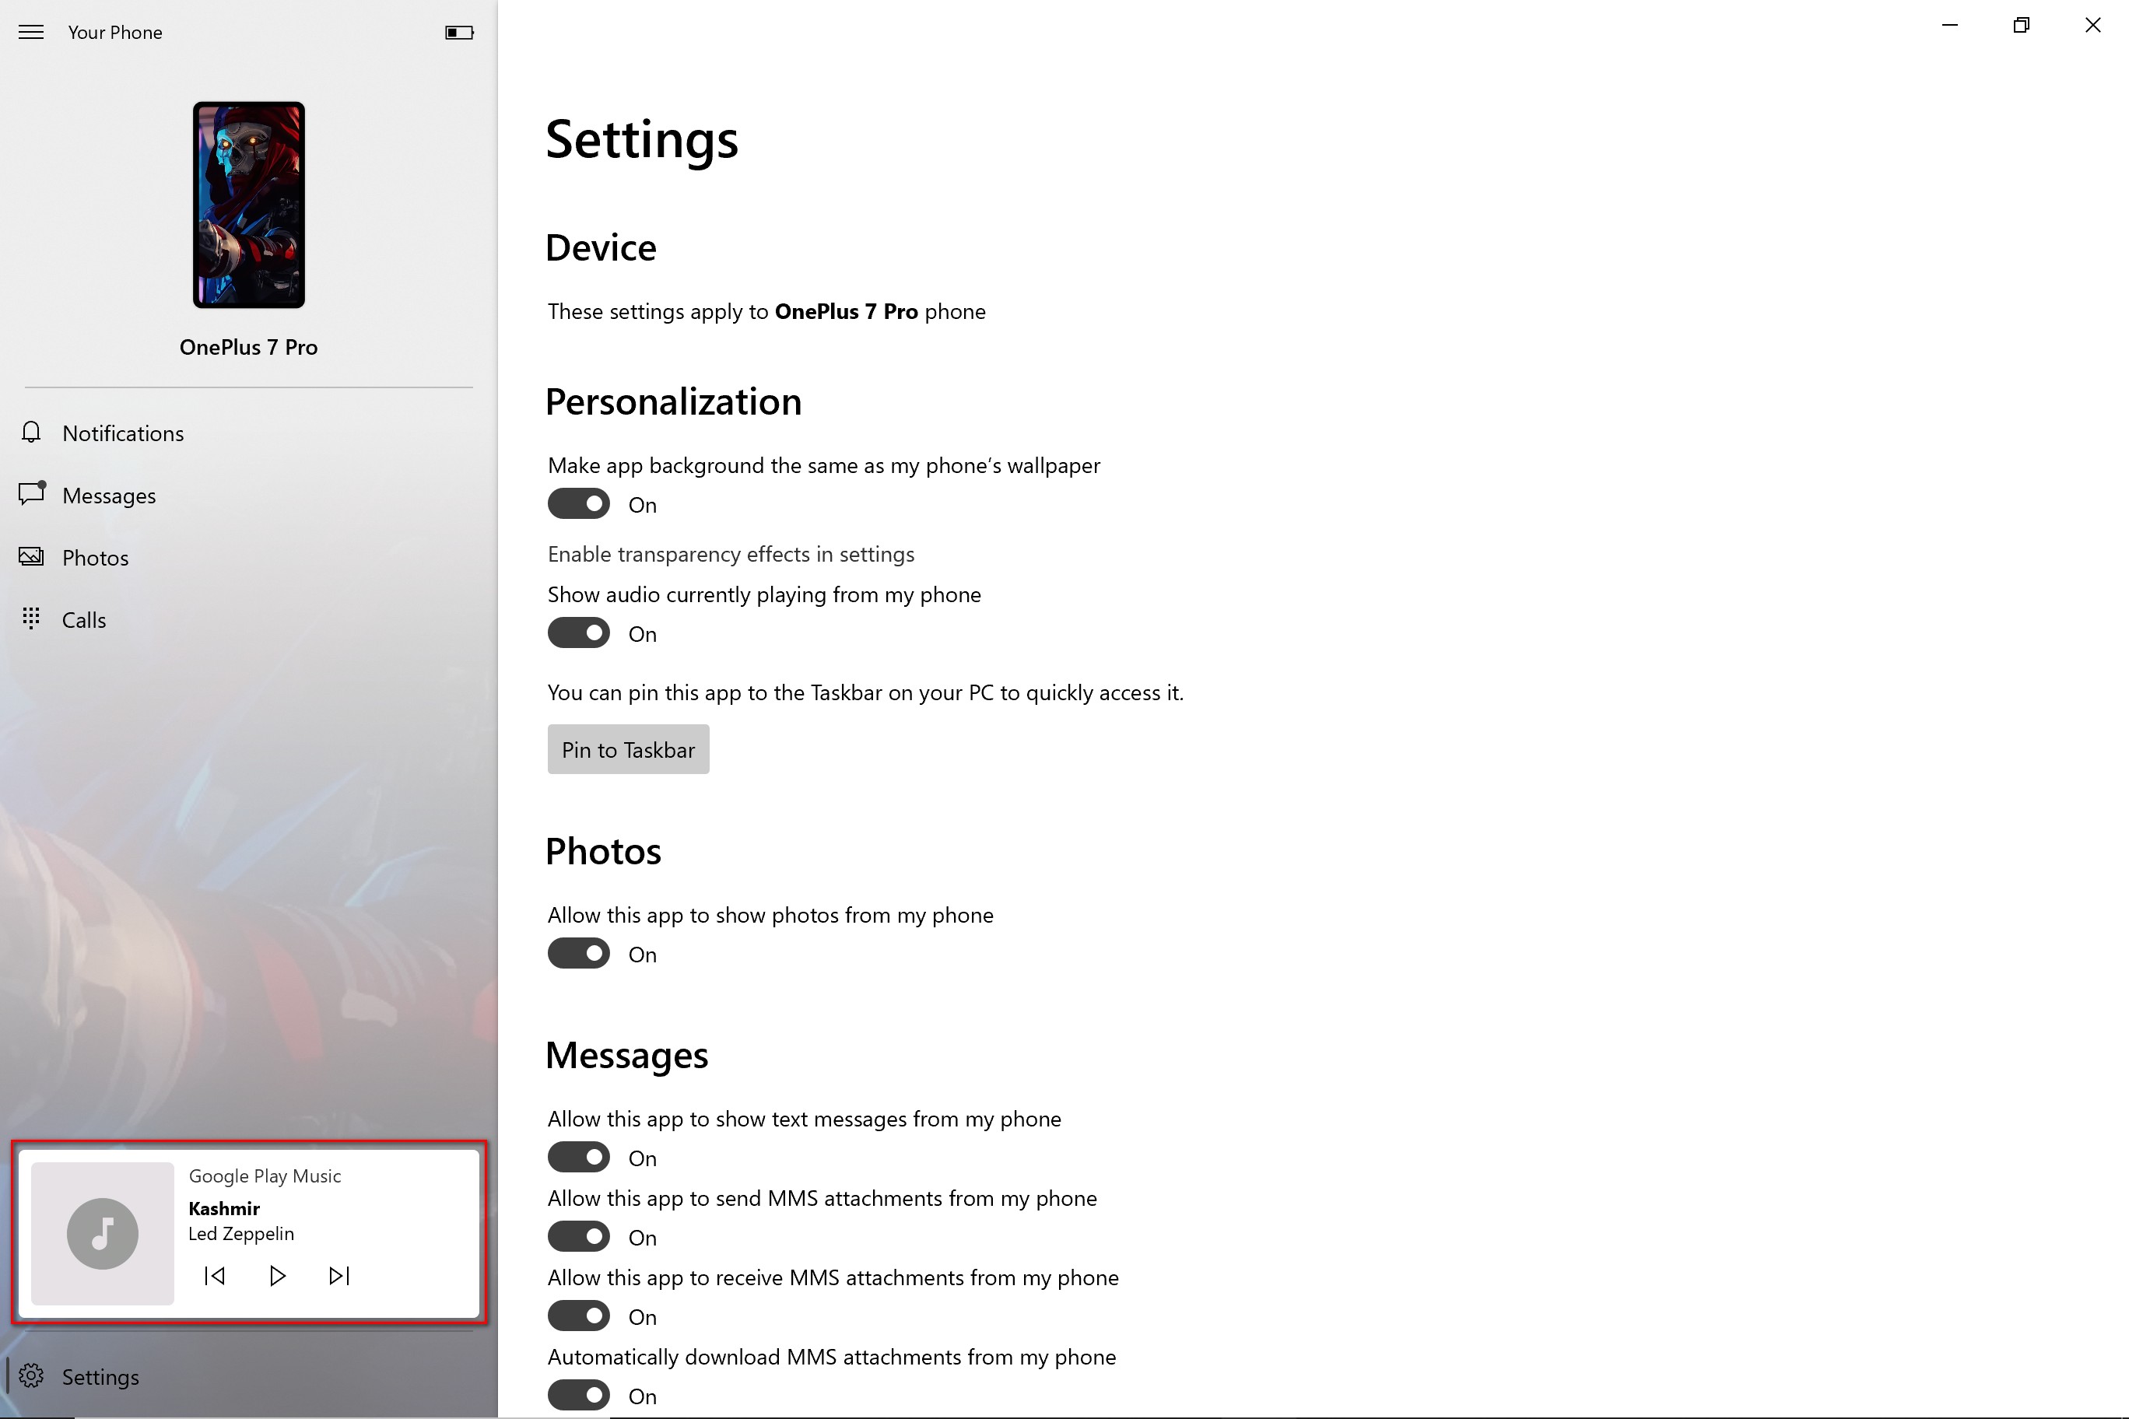Click the Messages chat bubble icon
2129x1419 pixels.
[x=32, y=494]
